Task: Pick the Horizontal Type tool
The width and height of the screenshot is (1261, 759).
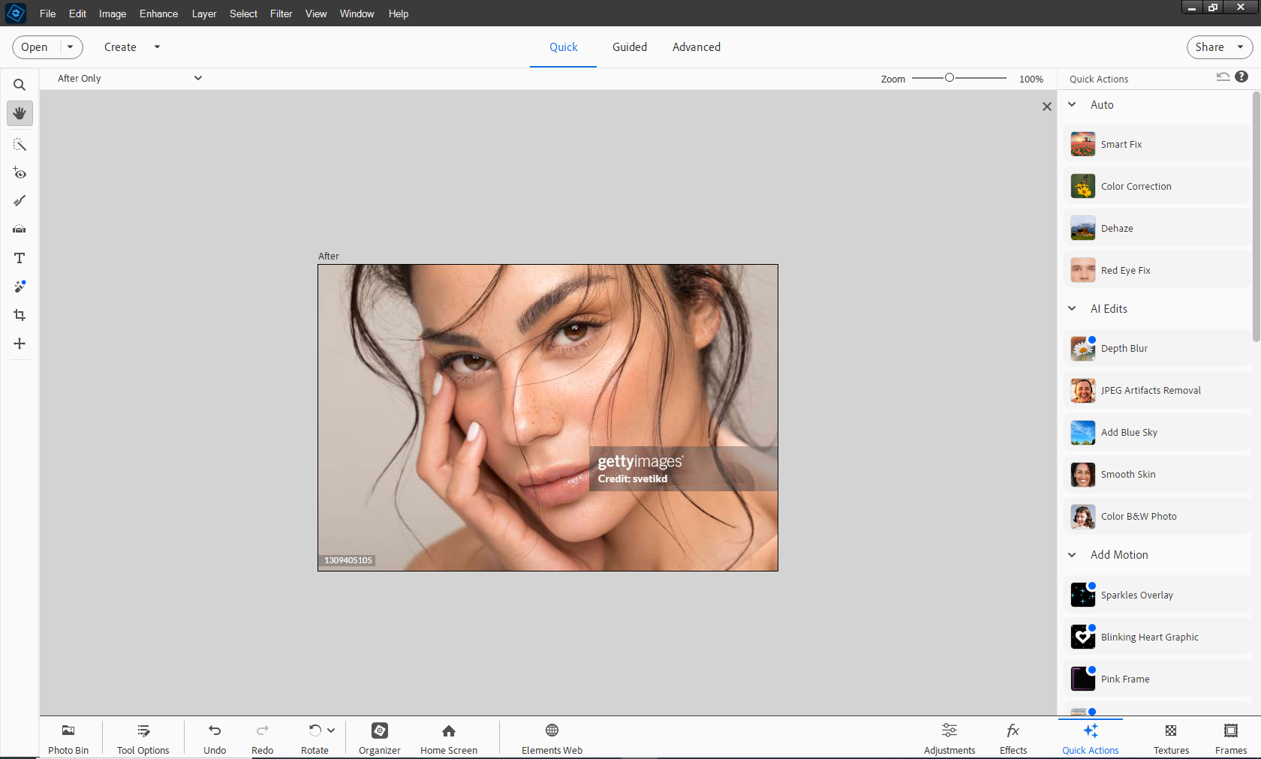Action: point(20,258)
